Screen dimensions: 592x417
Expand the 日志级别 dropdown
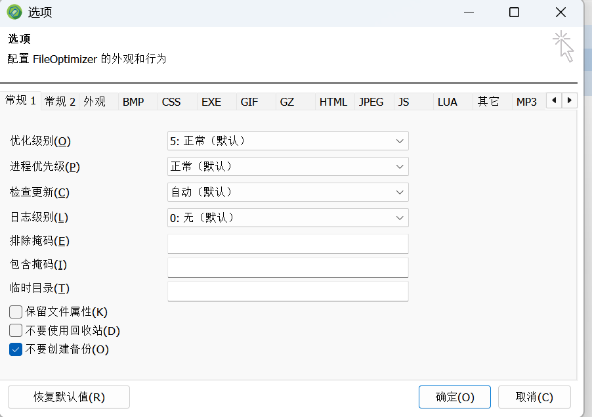pyautogui.click(x=287, y=217)
